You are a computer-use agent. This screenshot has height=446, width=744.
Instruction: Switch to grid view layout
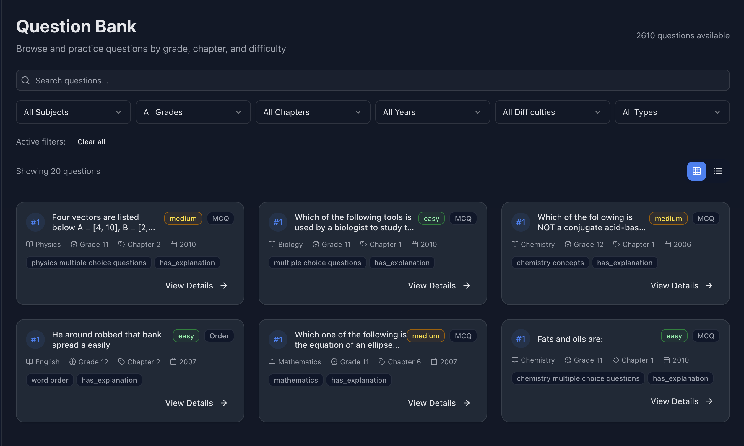(x=696, y=171)
